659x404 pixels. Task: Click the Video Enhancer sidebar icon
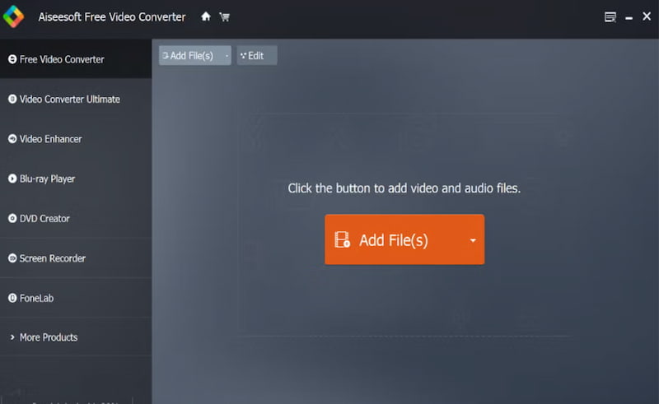click(x=12, y=138)
